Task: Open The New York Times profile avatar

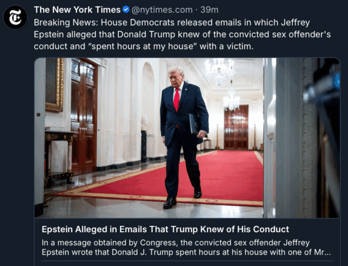Action: point(16,18)
